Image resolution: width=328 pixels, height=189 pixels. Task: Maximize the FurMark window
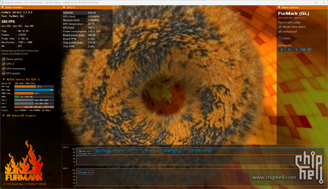point(316,2)
